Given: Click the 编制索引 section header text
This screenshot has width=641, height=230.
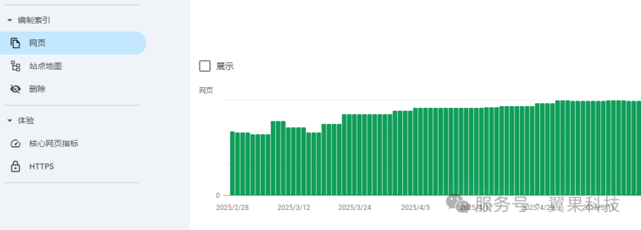Looking at the screenshot, I should (34, 20).
